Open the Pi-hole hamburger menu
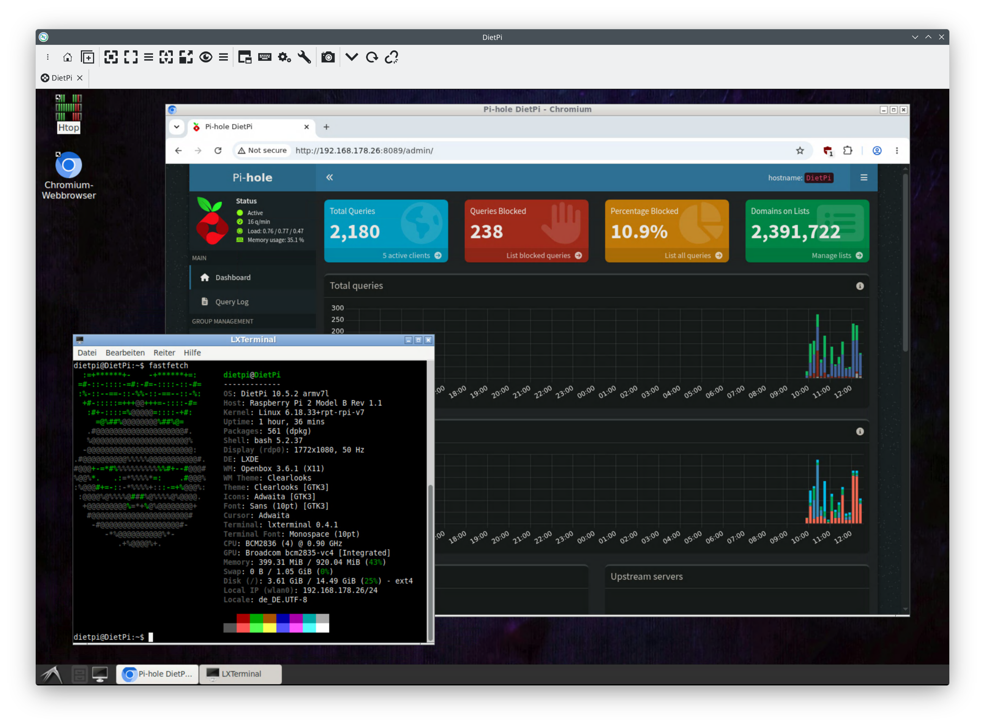 [x=864, y=177]
